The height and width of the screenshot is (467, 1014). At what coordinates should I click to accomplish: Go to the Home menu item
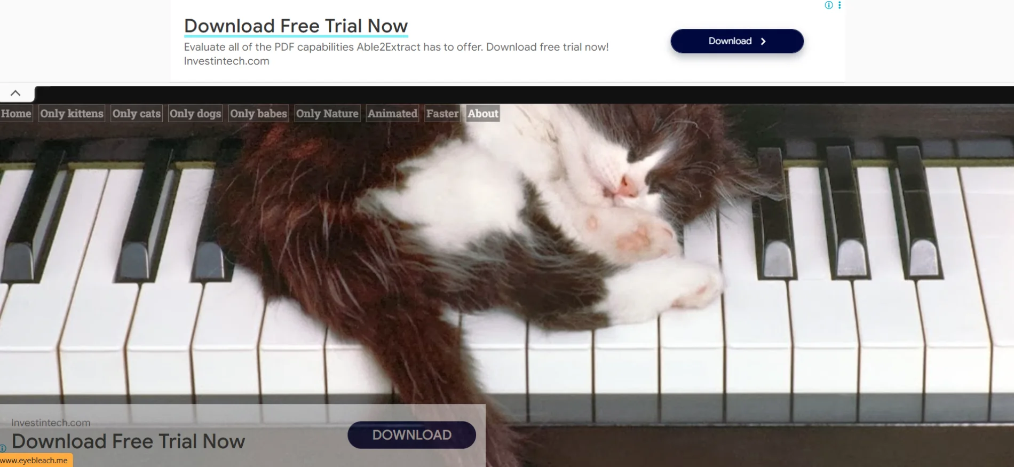pyautogui.click(x=16, y=113)
